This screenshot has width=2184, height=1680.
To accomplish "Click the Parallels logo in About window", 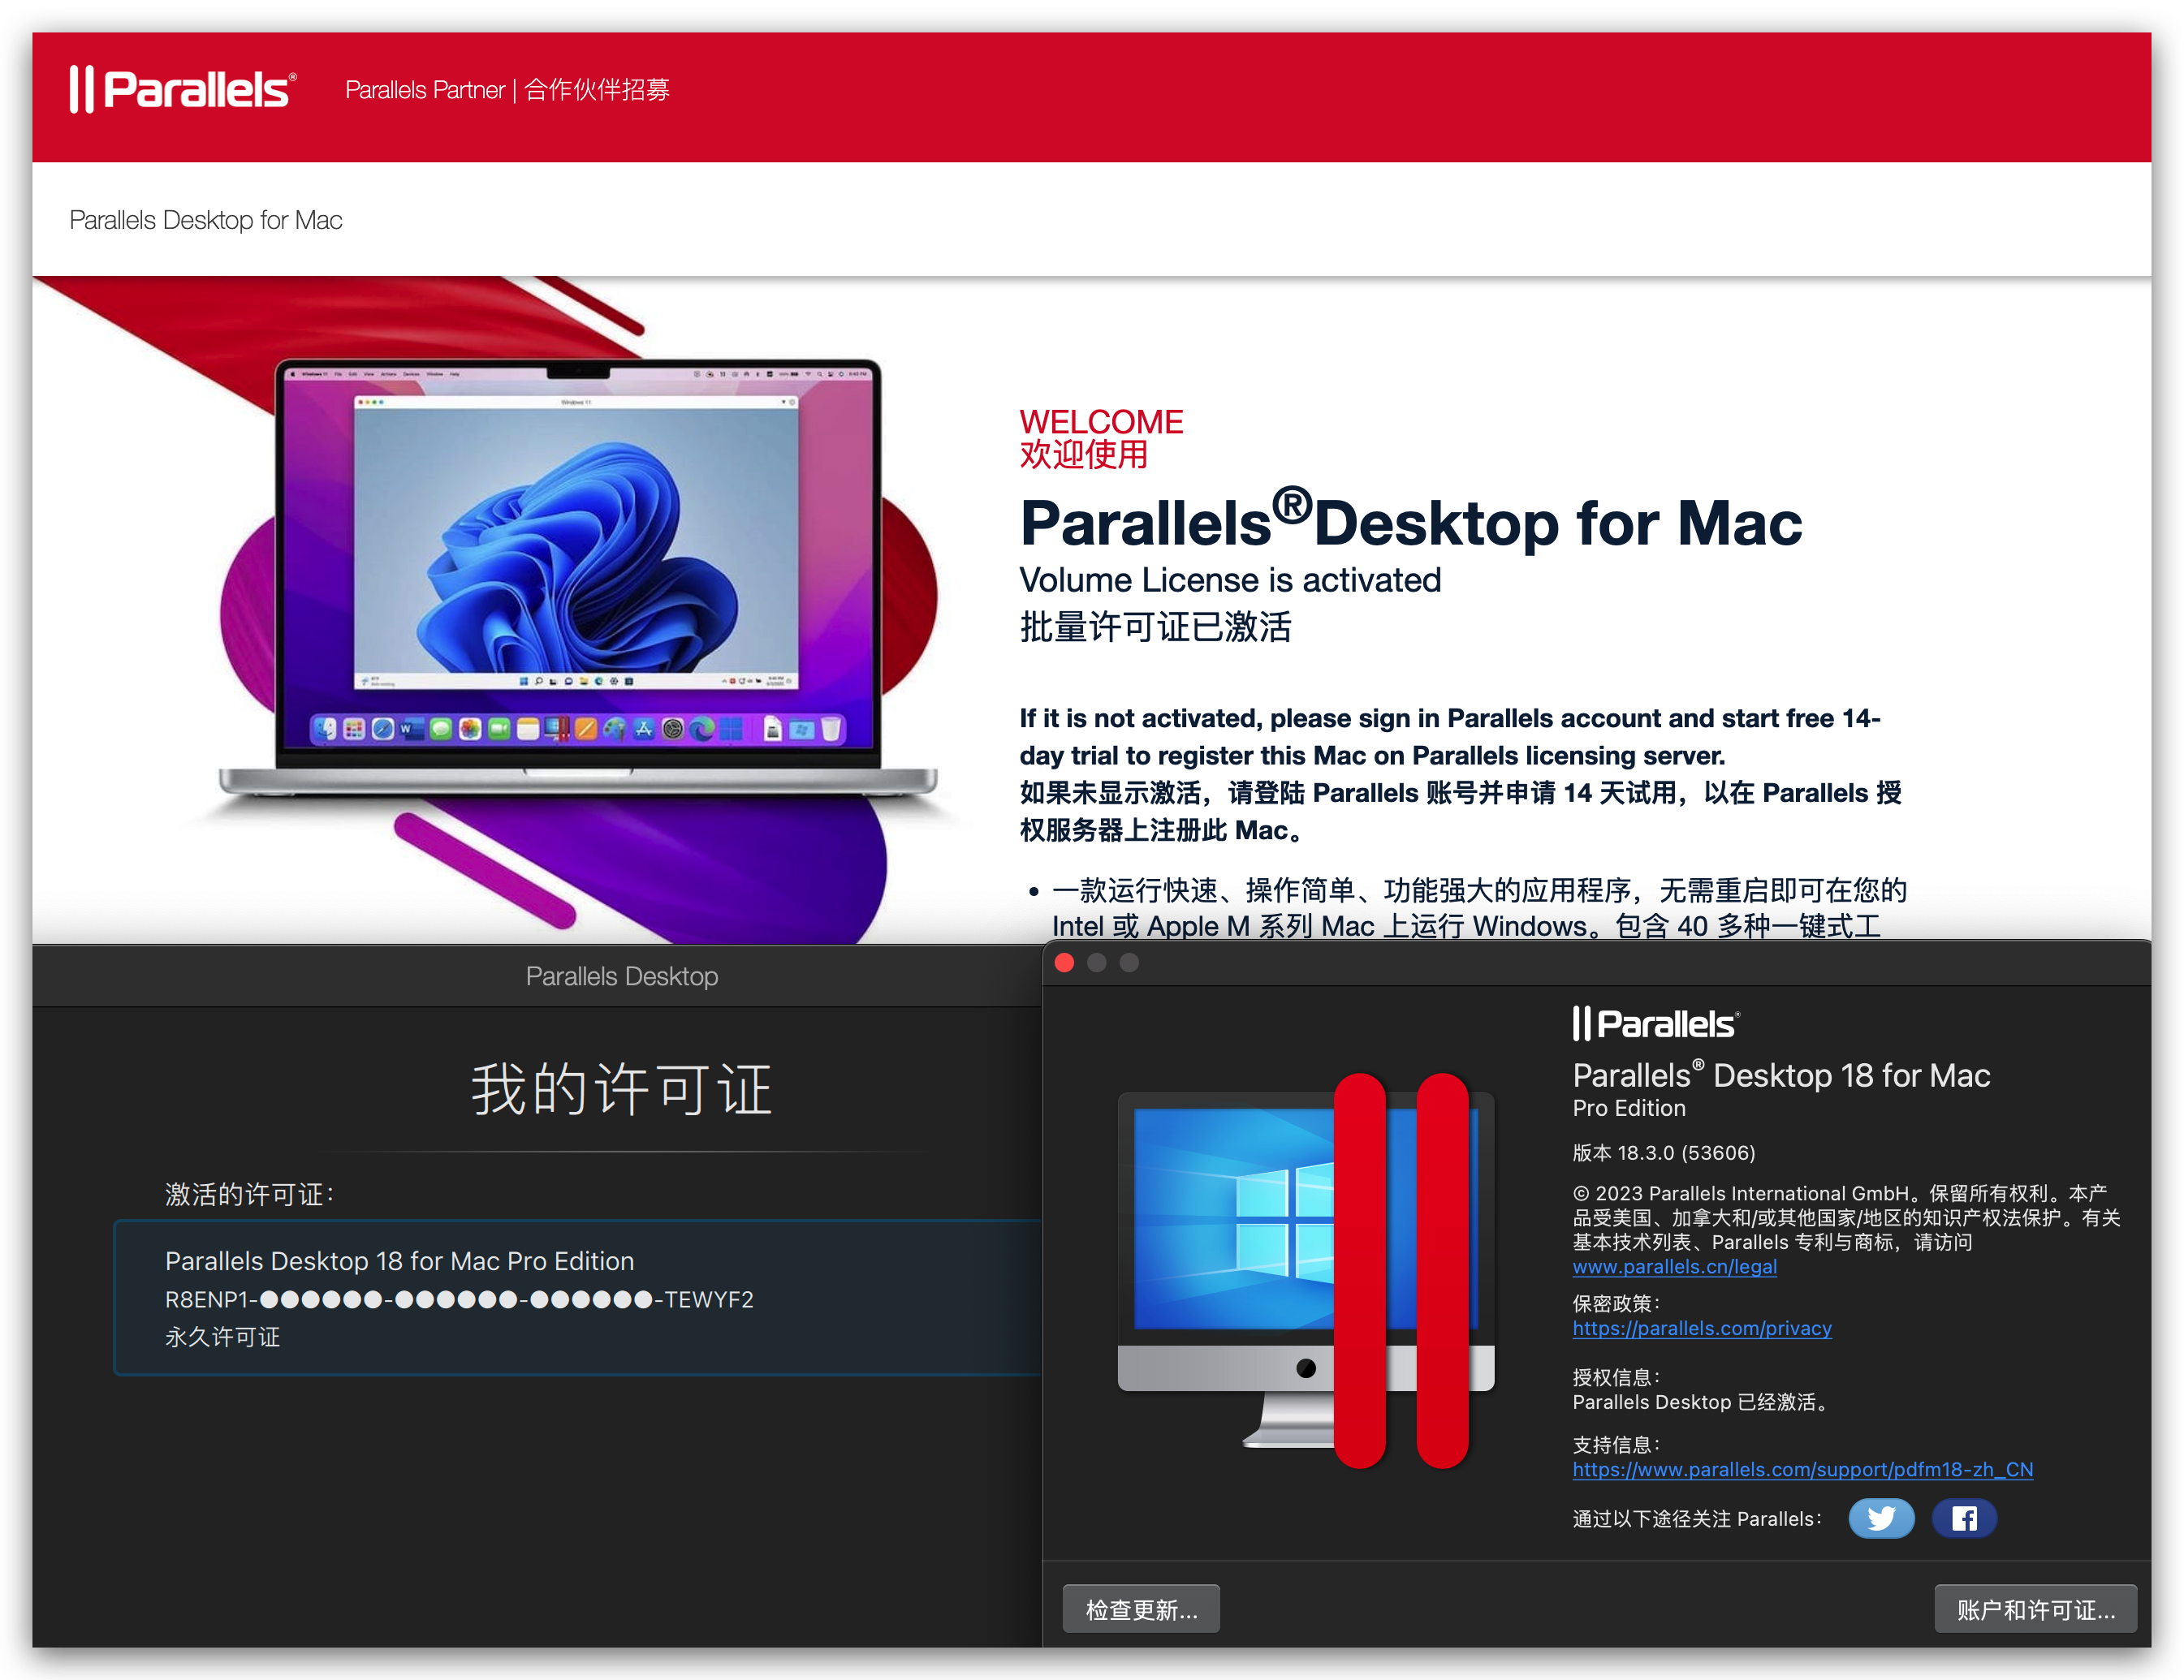I will point(1656,1023).
